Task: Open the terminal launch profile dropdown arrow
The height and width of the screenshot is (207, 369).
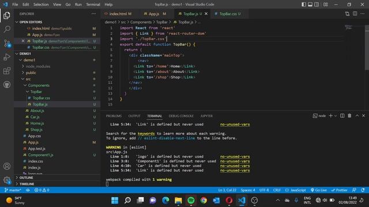Action: pos(336,116)
